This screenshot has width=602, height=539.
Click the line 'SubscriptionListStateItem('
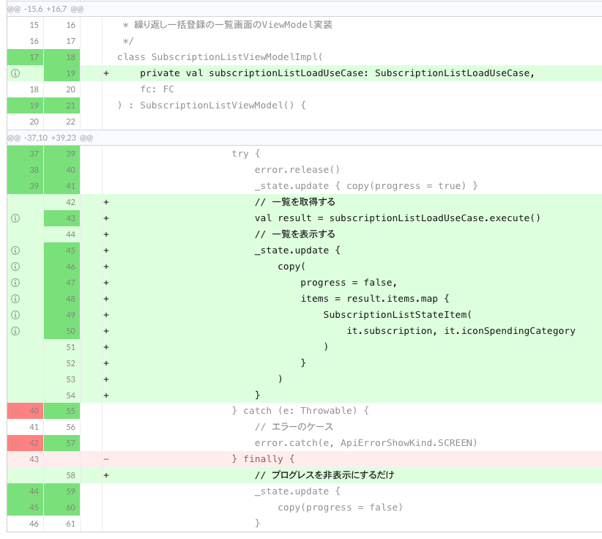click(x=398, y=315)
